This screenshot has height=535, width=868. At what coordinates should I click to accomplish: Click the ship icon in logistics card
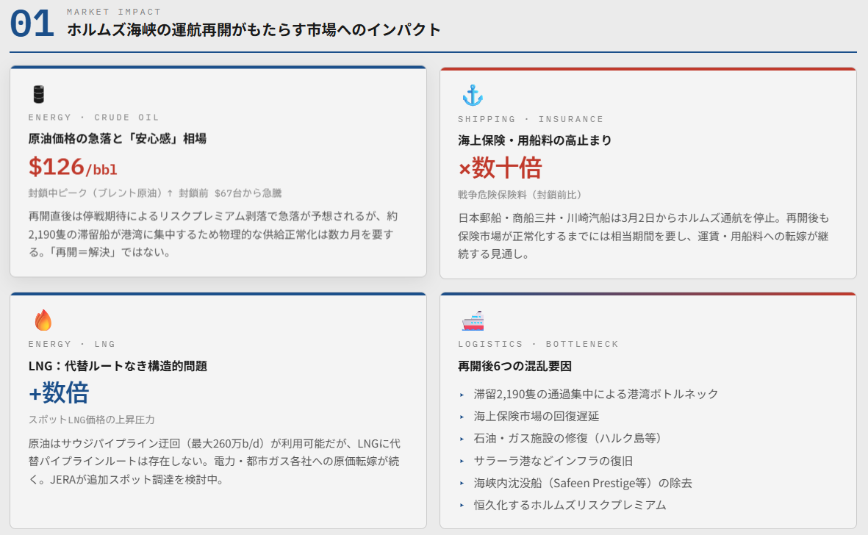point(472,321)
